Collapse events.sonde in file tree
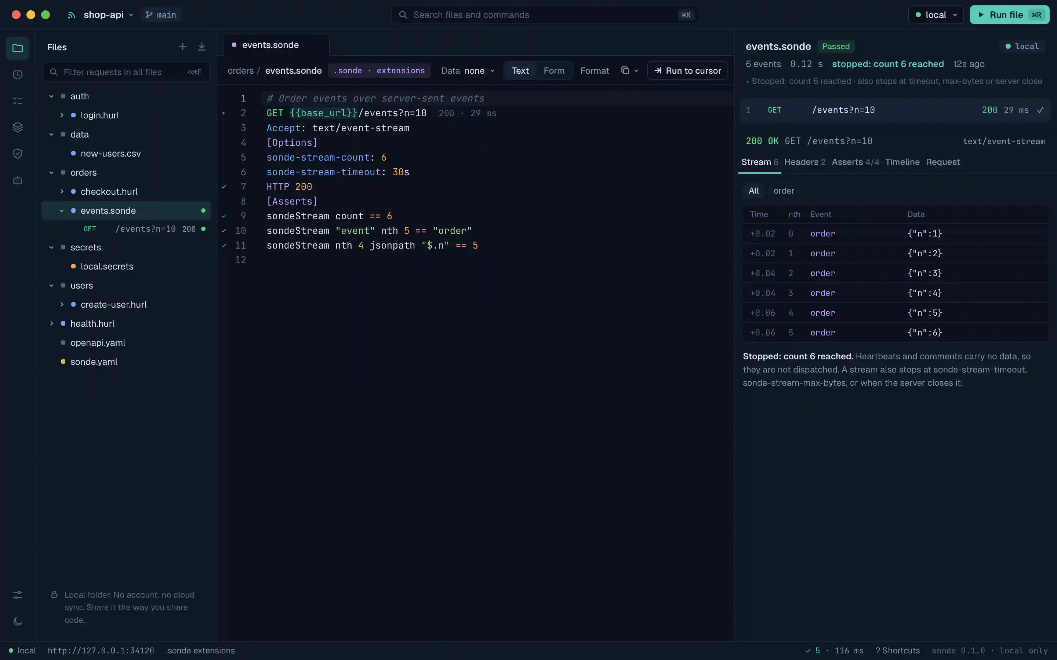The width and height of the screenshot is (1057, 660). pyautogui.click(x=62, y=211)
